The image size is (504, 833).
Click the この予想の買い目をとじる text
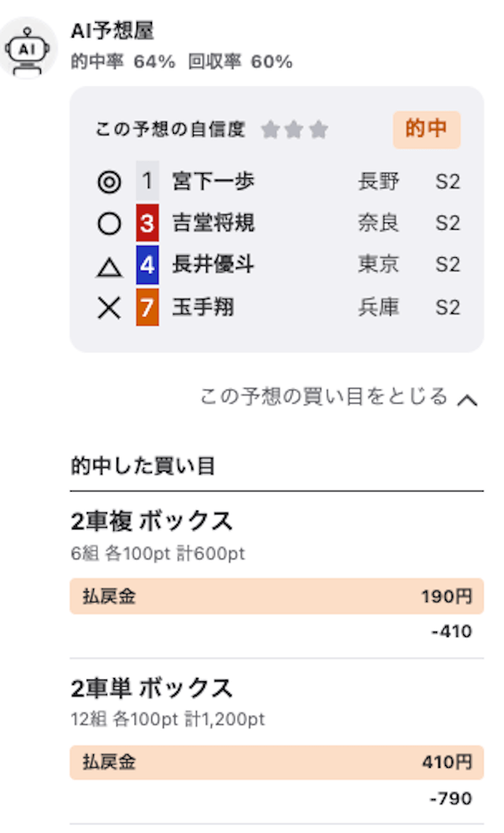pyautogui.click(x=323, y=397)
